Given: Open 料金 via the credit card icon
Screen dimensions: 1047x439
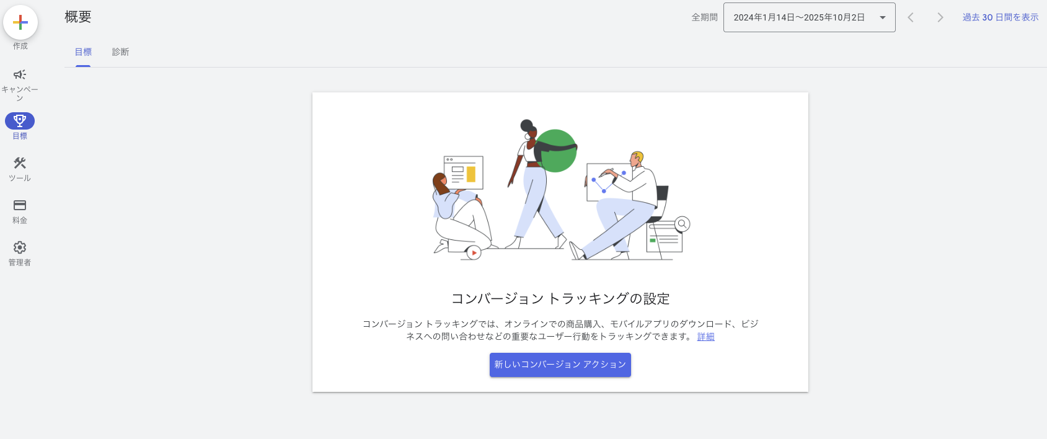Looking at the screenshot, I should point(20,205).
